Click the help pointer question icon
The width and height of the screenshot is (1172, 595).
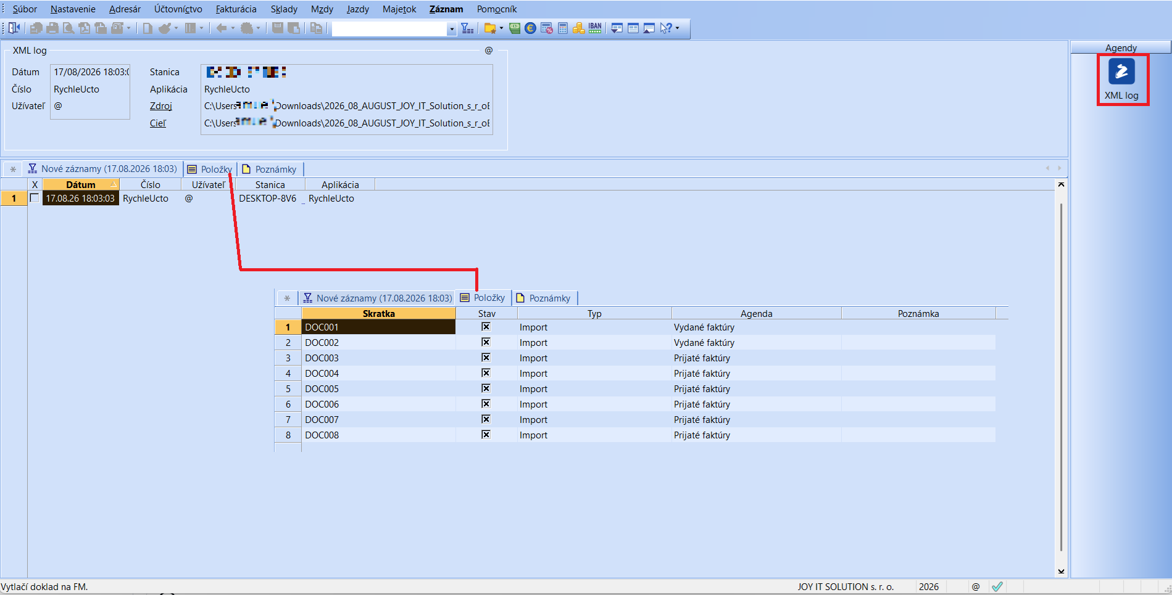coord(666,28)
